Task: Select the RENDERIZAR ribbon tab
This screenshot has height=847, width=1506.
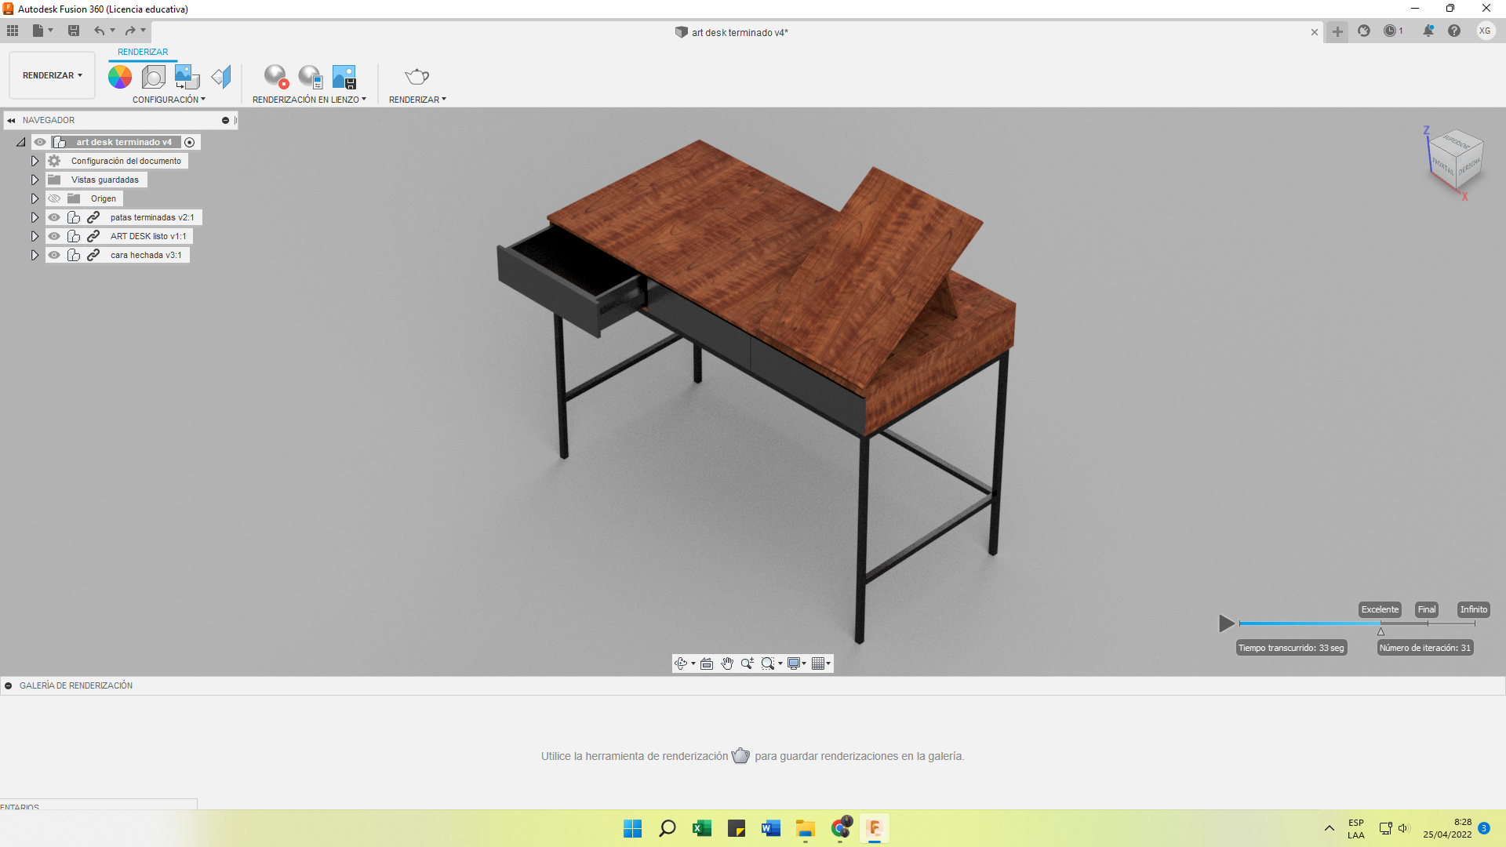Action: pyautogui.click(x=143, y=52)
